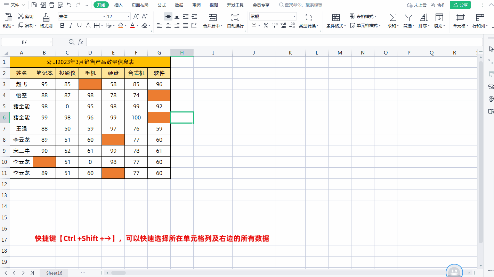The width and height of the screenshot is (494, 277).
Task: Click the thousands separator icon
Action: [275, 25]
